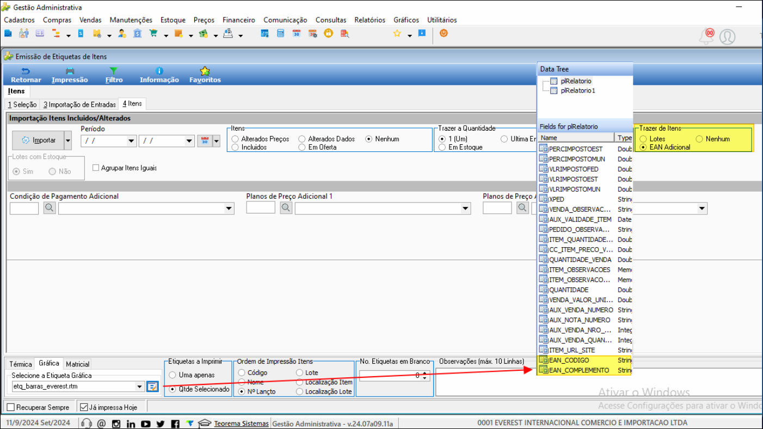The image size is (763, 429).
Task: Click the email @ icon in status bar
Action: tap(101, 424)
